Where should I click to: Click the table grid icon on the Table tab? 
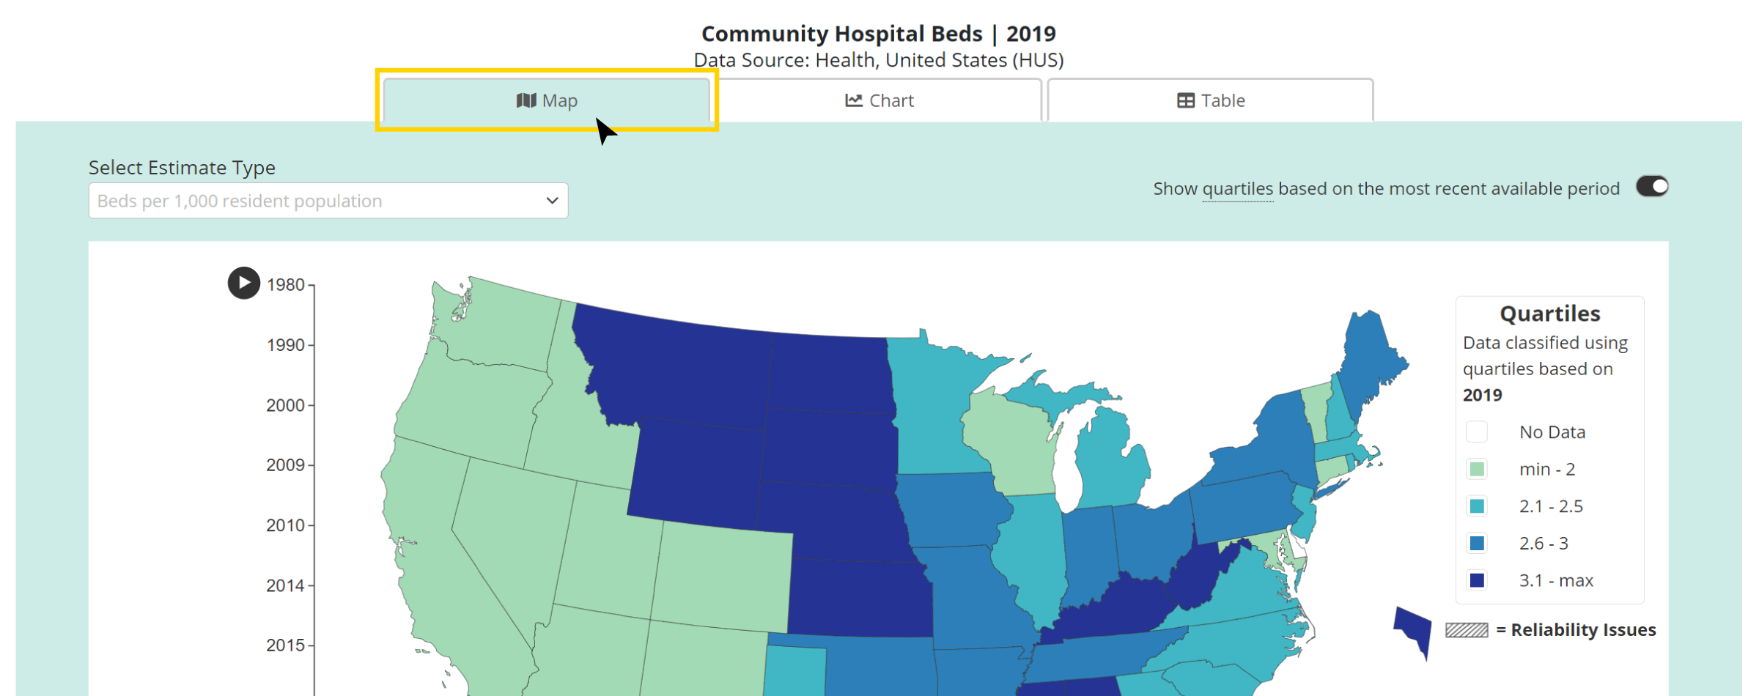(x=1184, y=100)
